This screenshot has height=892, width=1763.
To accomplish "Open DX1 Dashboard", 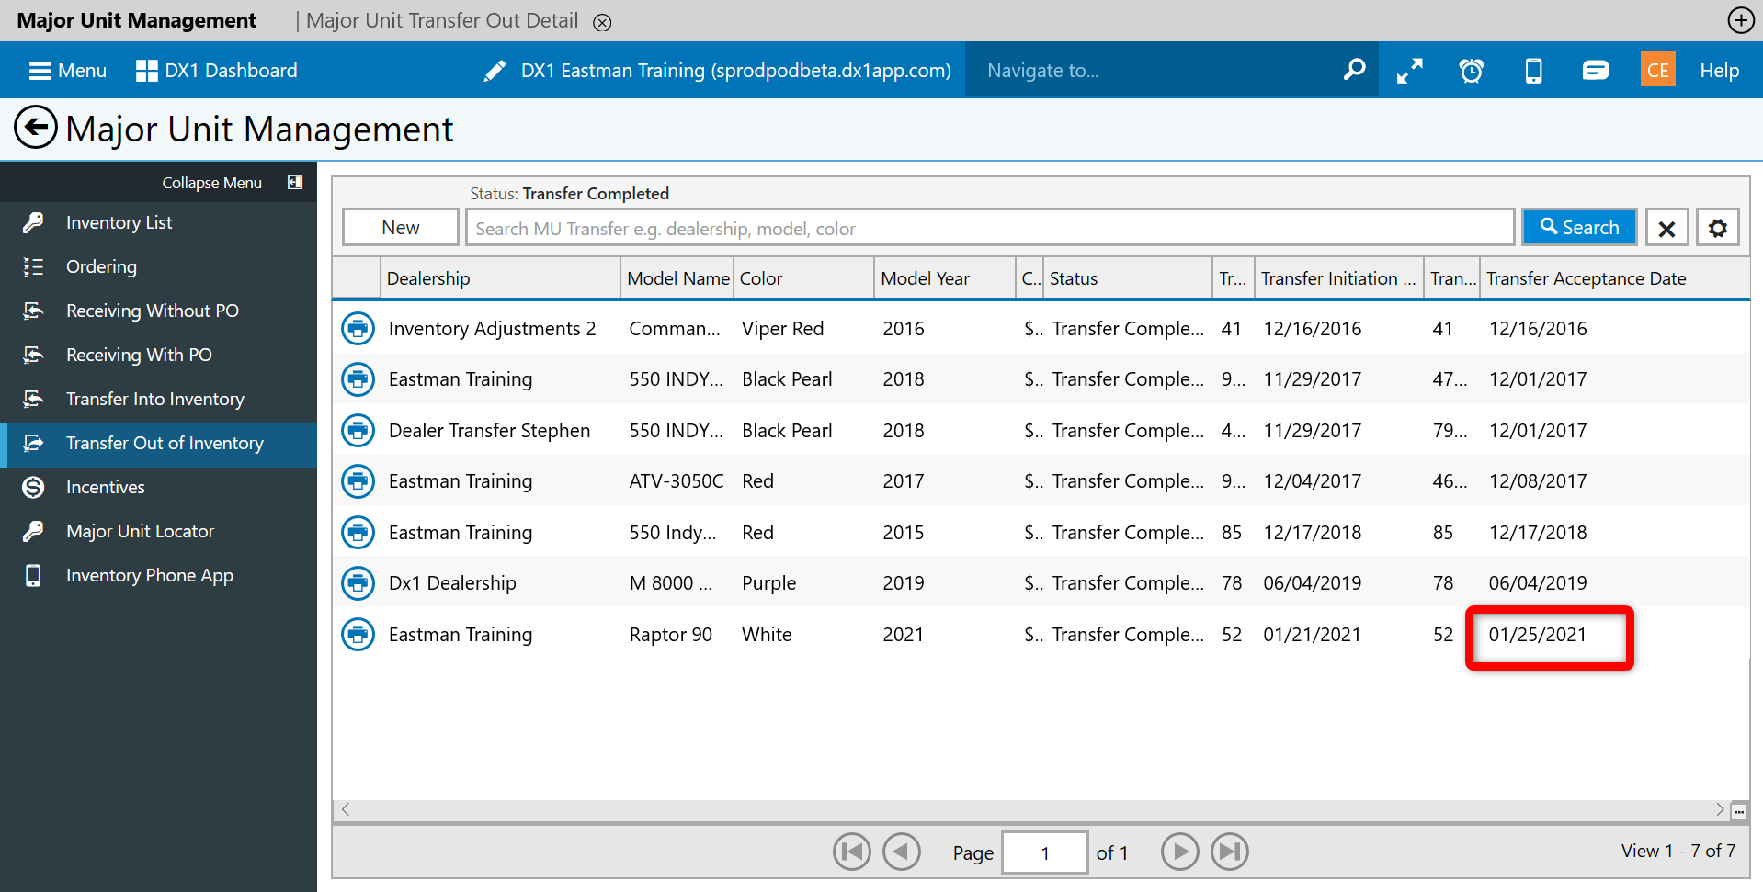I will tap(217, 71).
